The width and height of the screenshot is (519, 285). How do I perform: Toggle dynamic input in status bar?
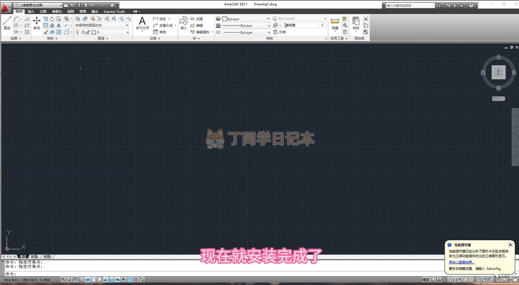pos(117,280)
